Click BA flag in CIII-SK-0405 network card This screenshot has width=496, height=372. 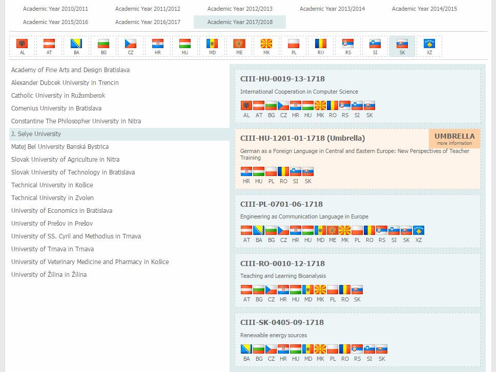(246, 349)
